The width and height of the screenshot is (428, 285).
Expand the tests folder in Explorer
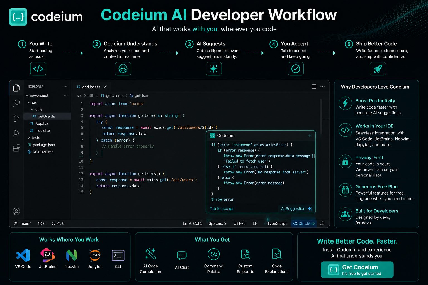coord(29,138)
